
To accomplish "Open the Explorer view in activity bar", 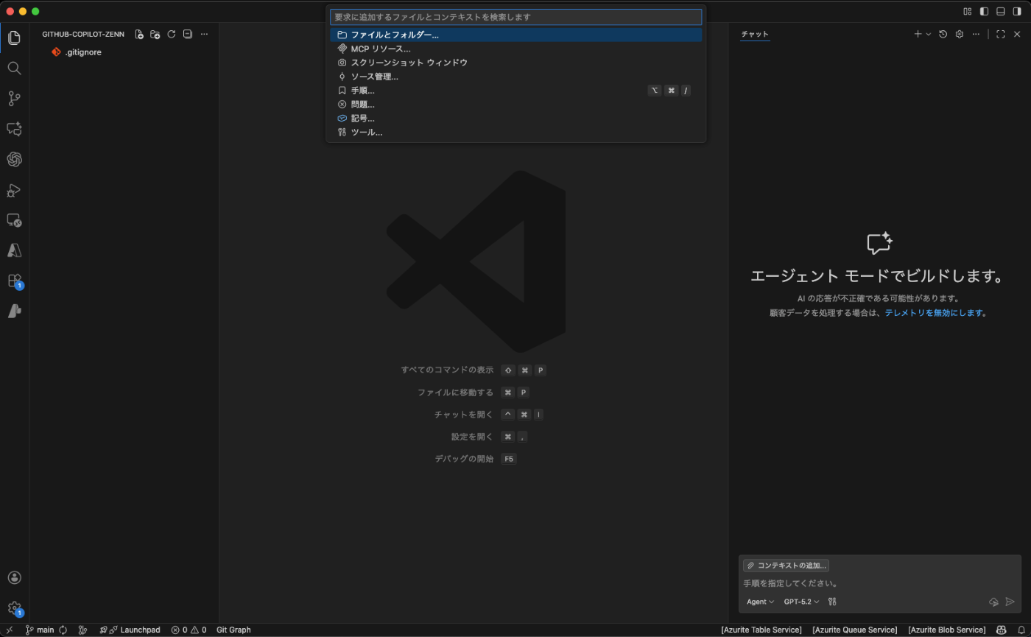I will (14, 38).
